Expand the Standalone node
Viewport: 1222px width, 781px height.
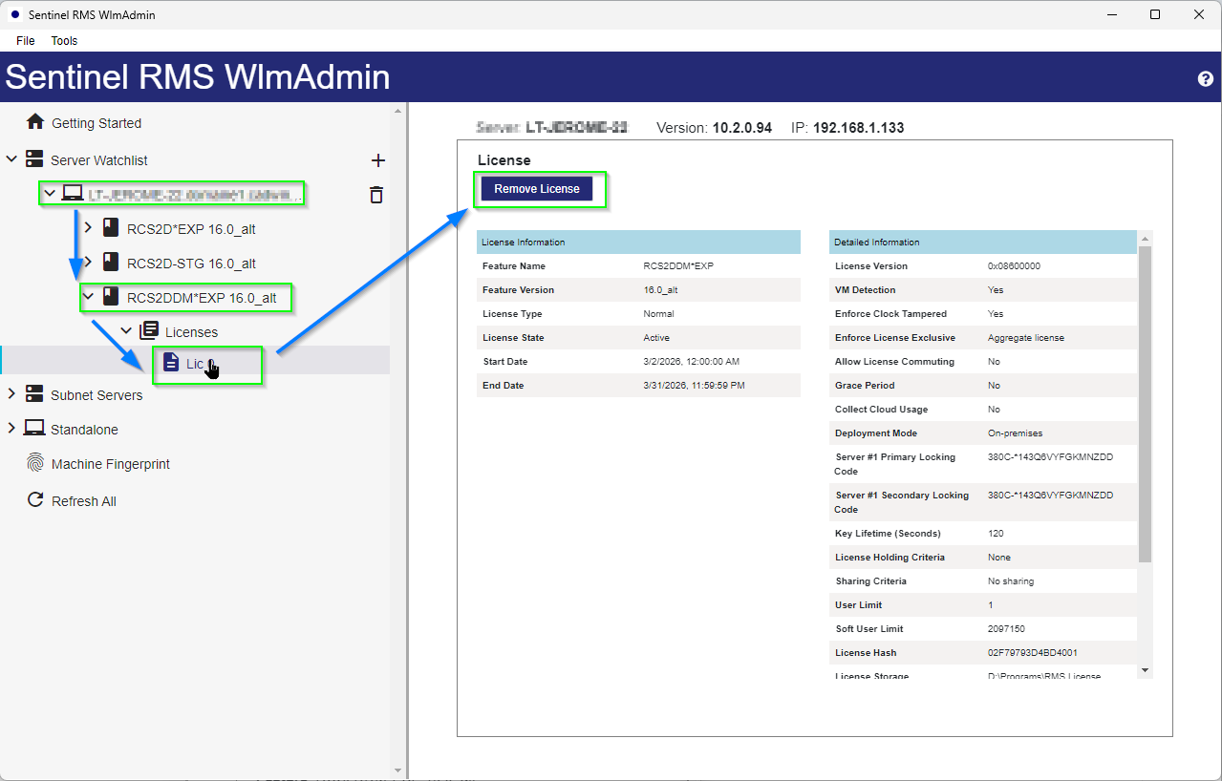11,429
